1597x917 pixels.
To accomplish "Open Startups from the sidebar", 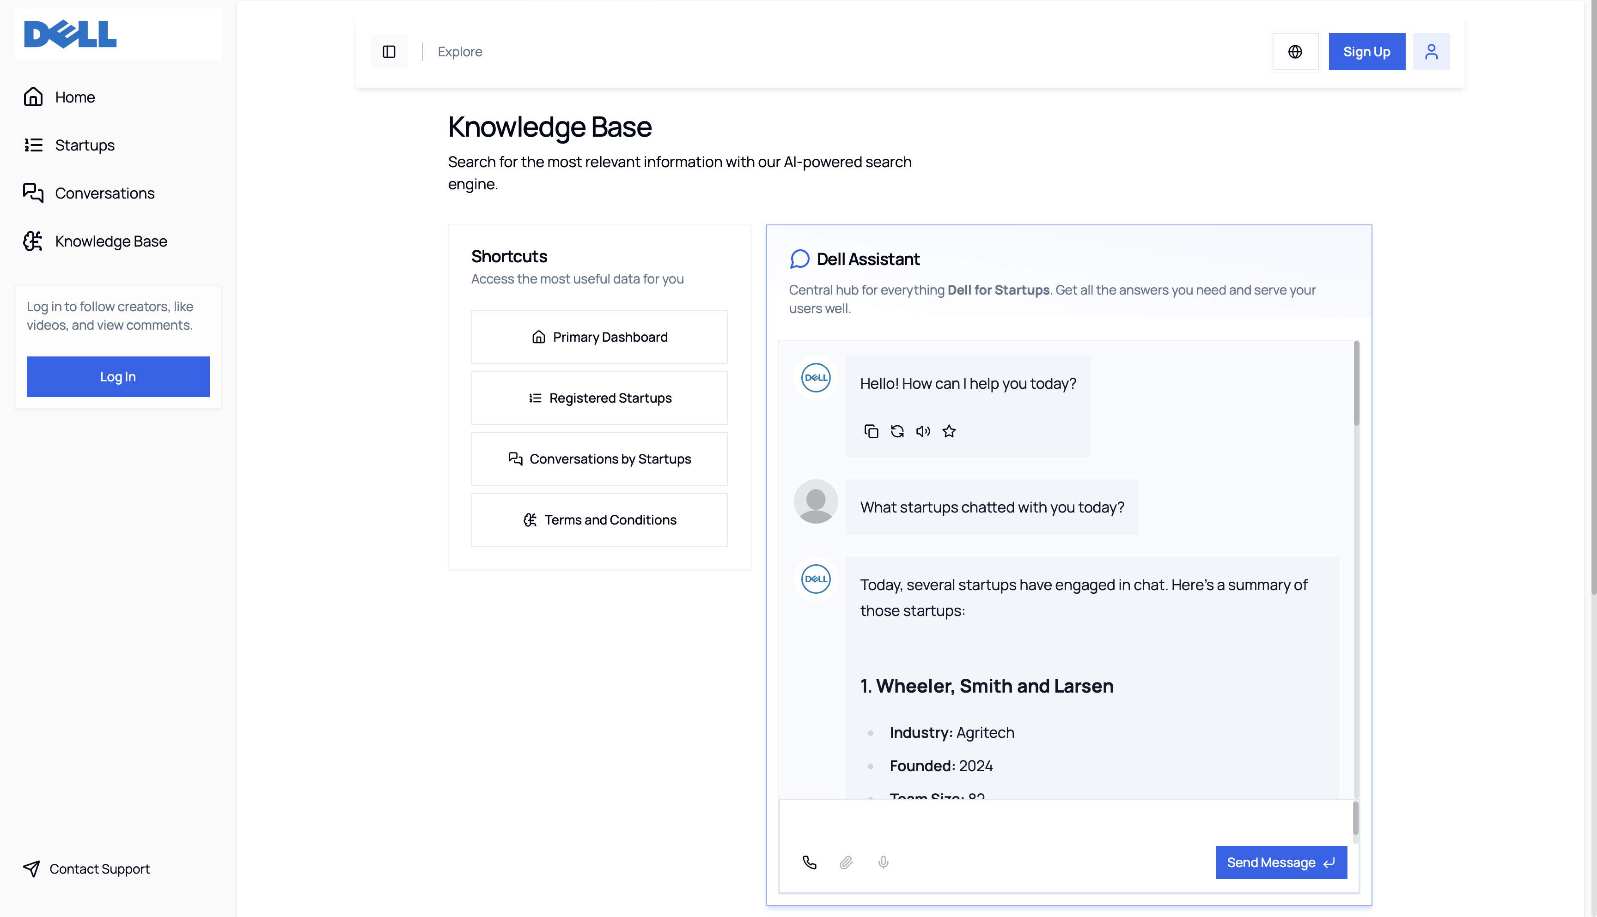I will [x=85, y=145].
